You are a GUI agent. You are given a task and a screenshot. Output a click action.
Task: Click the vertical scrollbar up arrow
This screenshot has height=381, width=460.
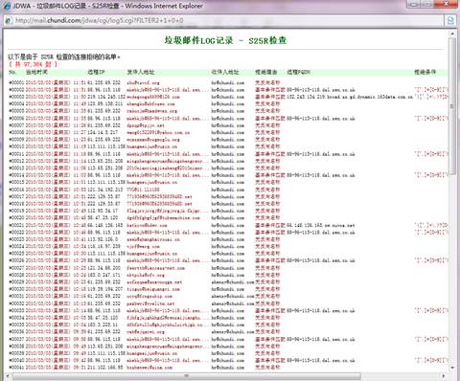(452, 34)
